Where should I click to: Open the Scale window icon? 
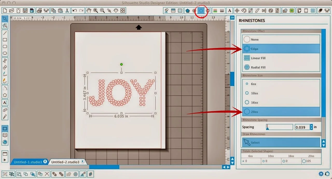click(x=250, y=11)
